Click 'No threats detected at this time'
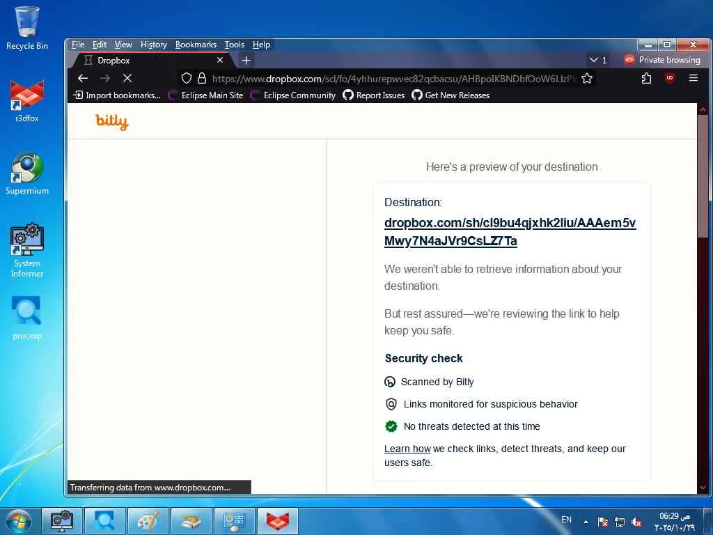The height and width of the screenshot is (535, 713). tap(471, 426)
